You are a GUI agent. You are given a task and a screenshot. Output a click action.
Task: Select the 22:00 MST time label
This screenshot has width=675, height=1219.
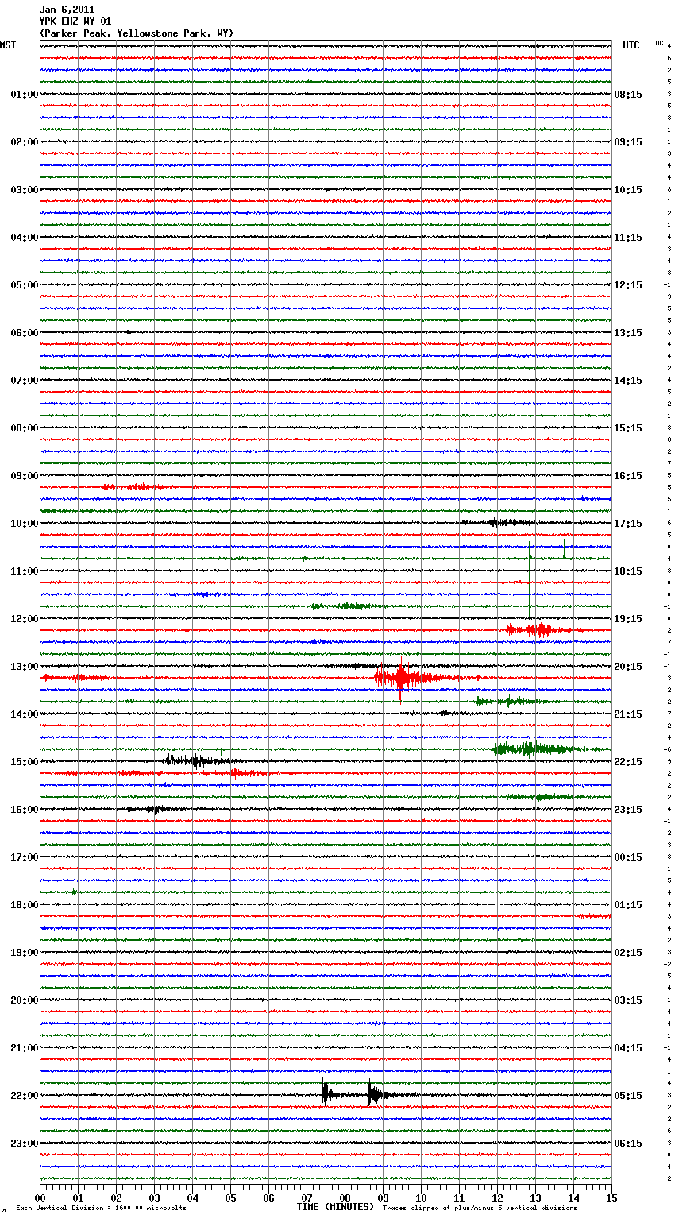point(24,1096)
